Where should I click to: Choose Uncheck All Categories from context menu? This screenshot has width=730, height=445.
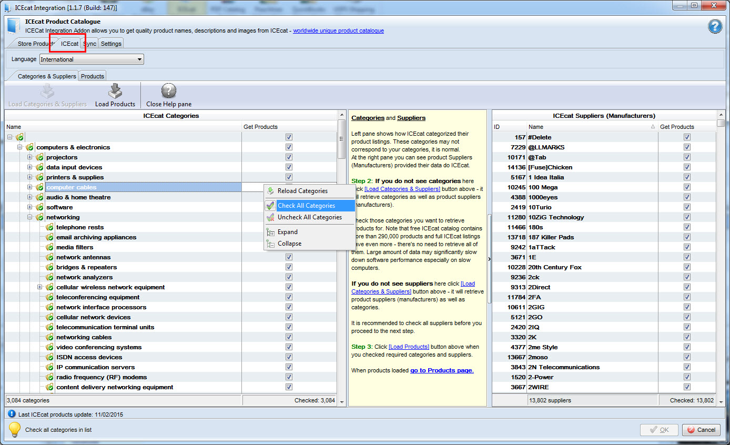pos(310,217)
